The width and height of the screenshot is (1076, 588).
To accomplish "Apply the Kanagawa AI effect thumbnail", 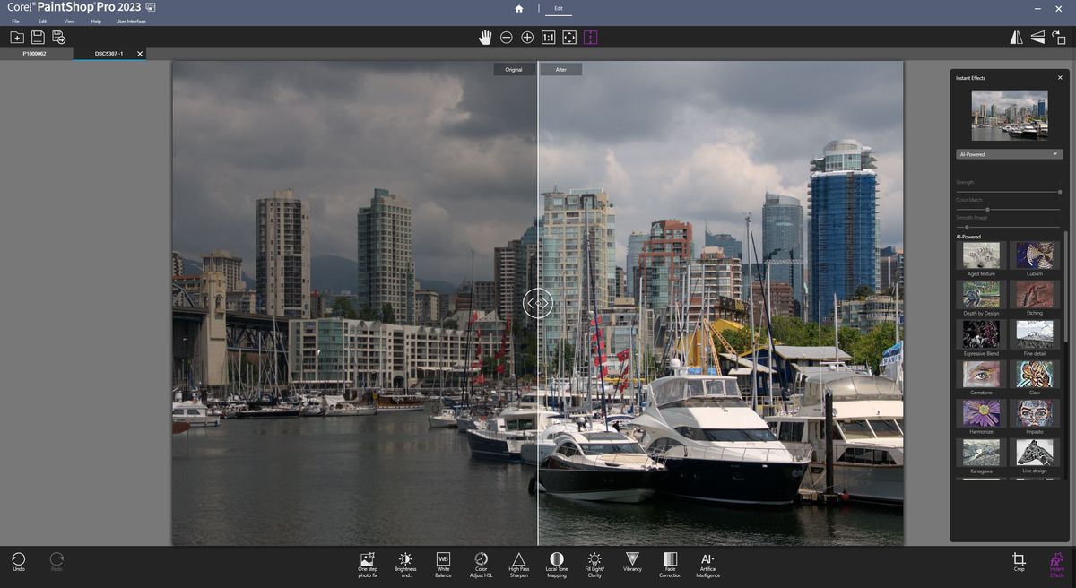I will (980, 454).
